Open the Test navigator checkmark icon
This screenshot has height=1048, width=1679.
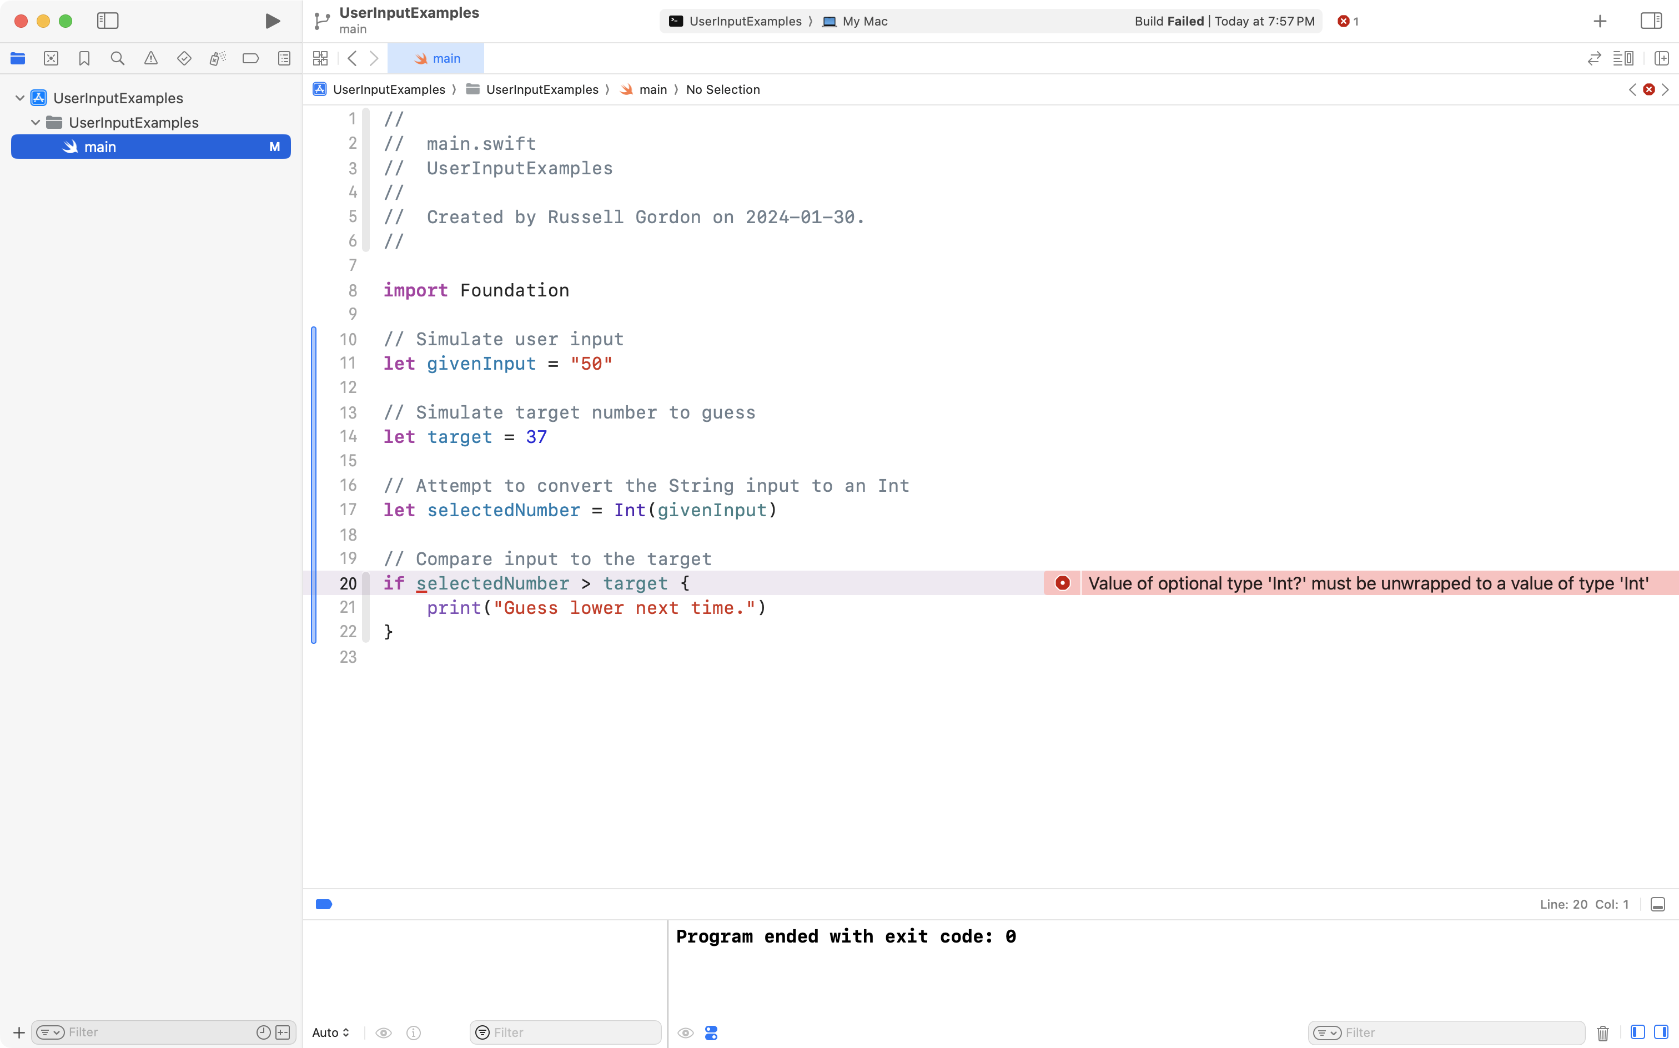click(184, 58)
